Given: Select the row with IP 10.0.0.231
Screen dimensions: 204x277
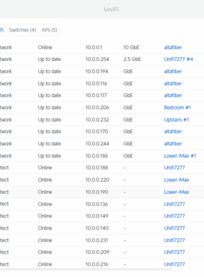Looking at the screenshot, I should (102, 240).
